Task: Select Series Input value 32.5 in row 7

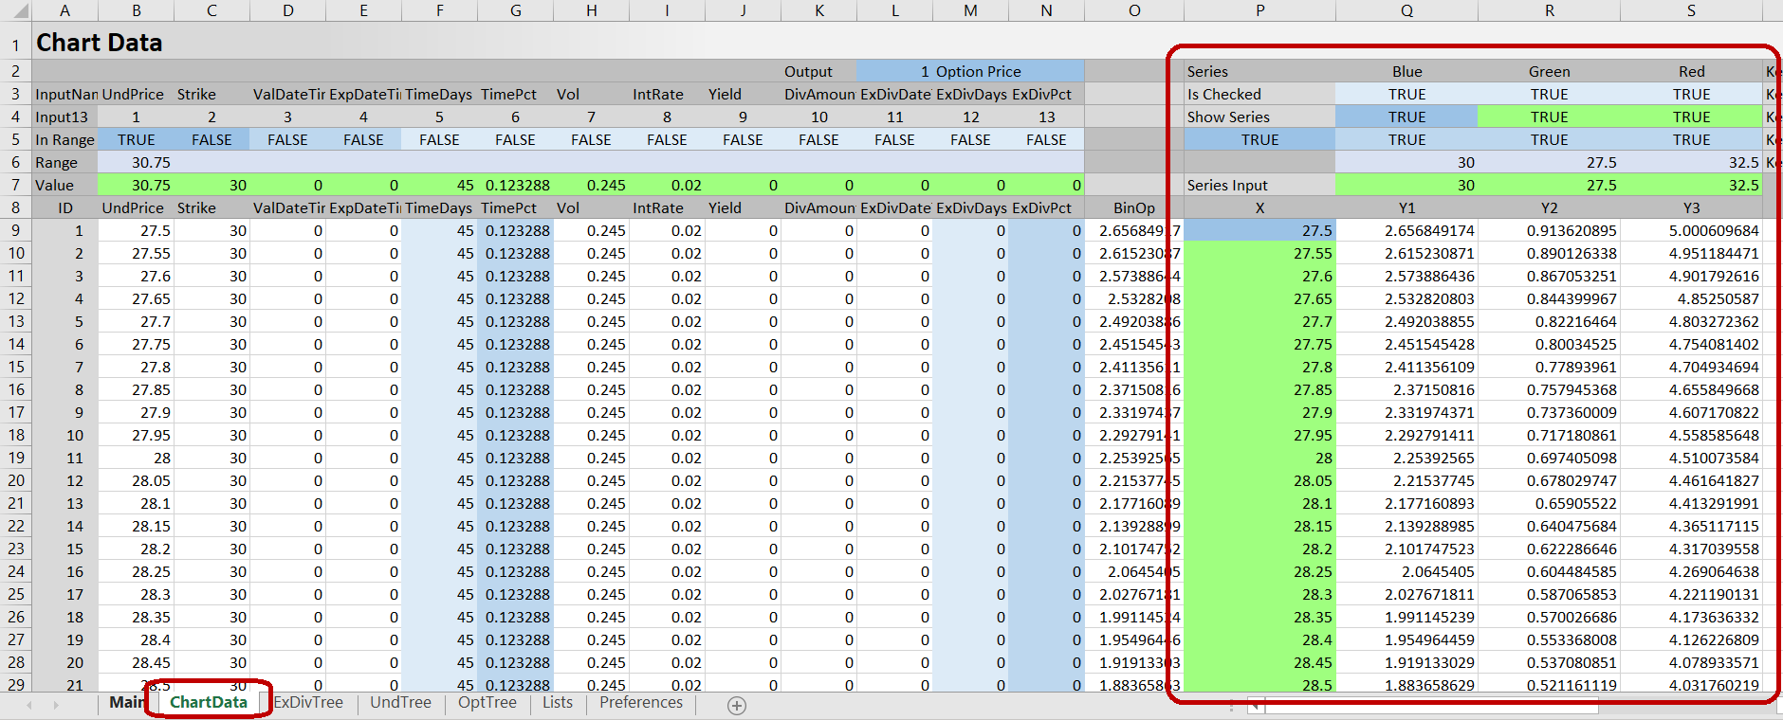Action: tap(1691, 185)
